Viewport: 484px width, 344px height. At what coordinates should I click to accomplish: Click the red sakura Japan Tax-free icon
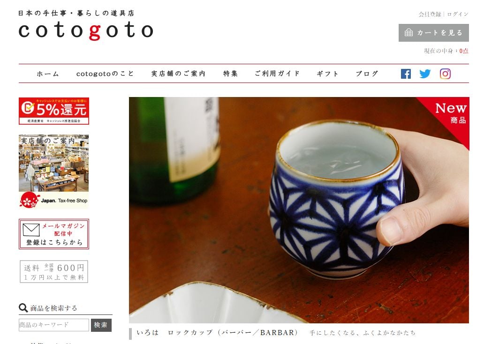(x=30, y=200)
